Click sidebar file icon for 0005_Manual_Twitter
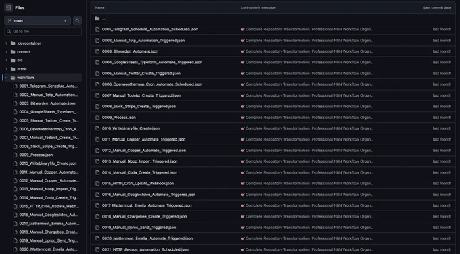Image resolution: width=460 pixels, height=254 pixels. (x=16, y=120)
